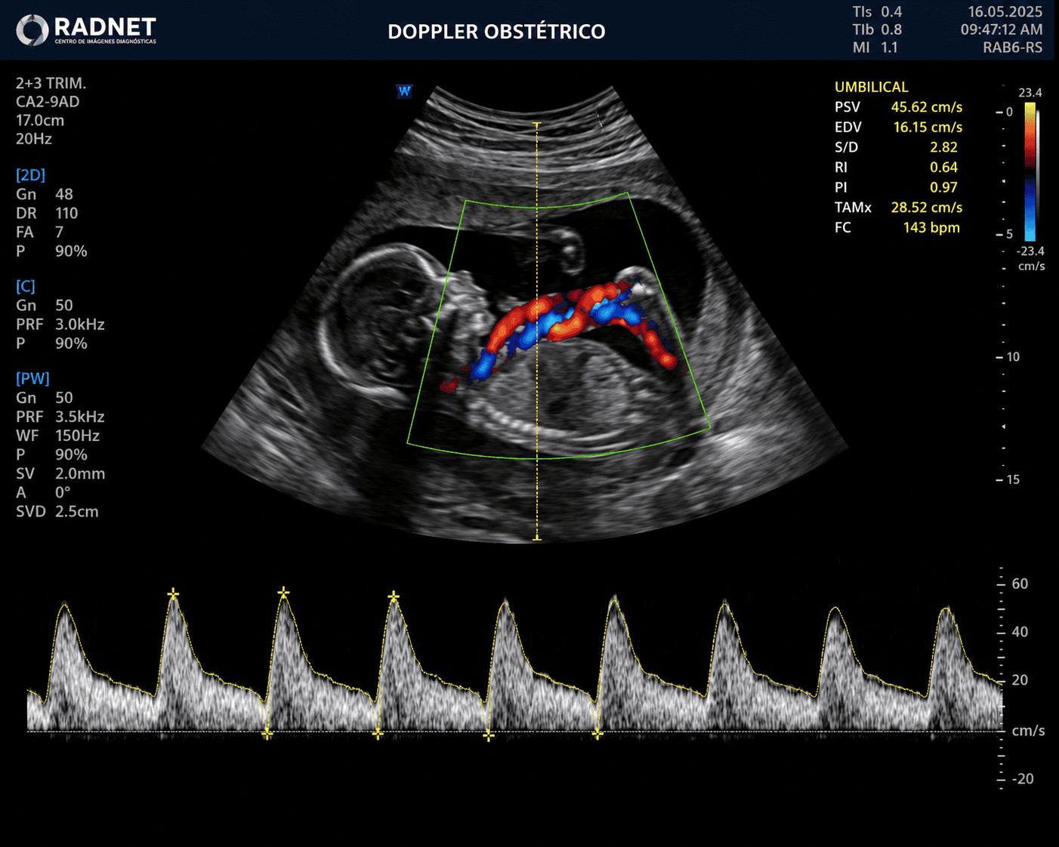The image size is (1059, 847).
Task: Click the TAMx 28.52 cm/s result
Action: tap(898, 207)
